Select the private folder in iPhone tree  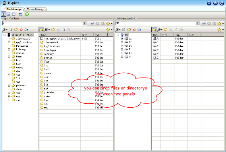[21, 85]
